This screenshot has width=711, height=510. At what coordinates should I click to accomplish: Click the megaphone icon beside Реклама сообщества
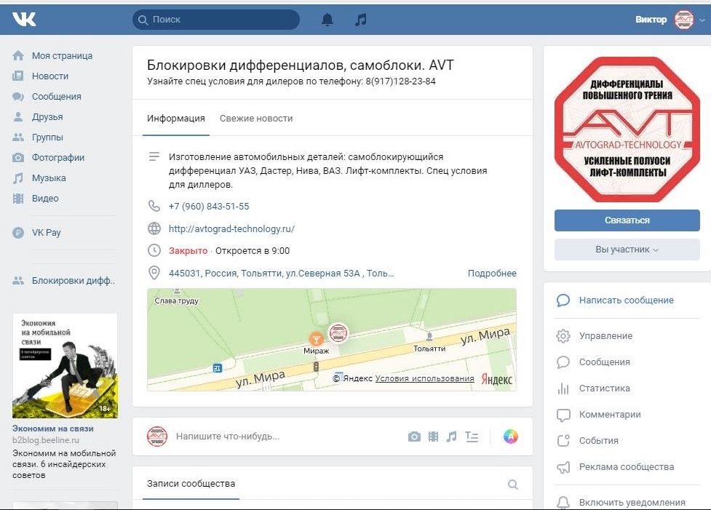(563, 467)
